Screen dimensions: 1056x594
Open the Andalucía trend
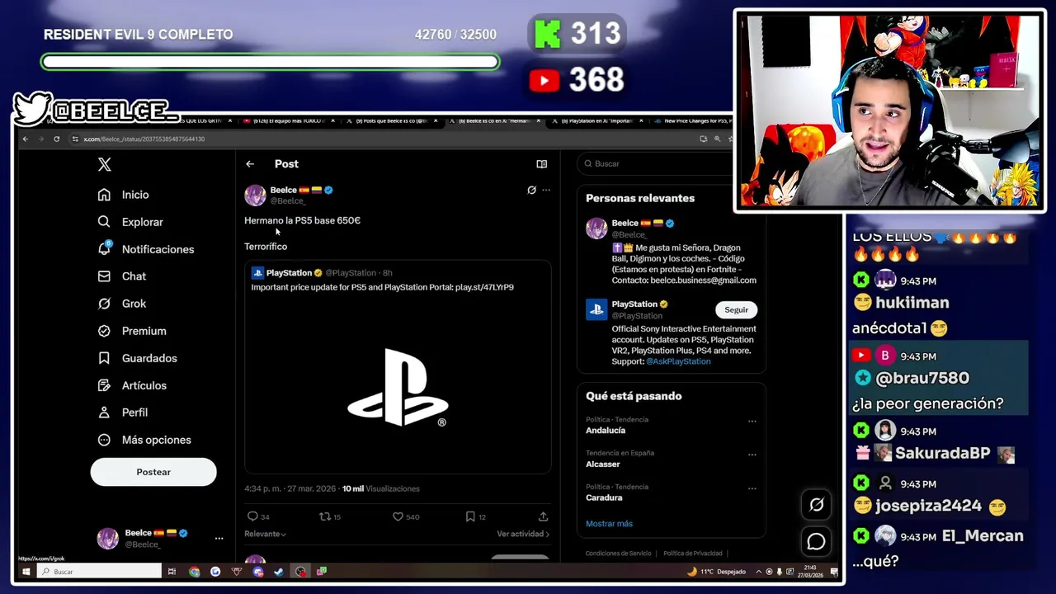[606, 431]
